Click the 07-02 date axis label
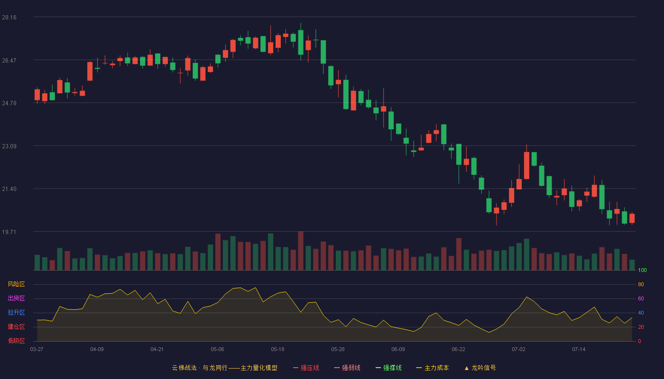This screenshot has height=379, width=664. click(x=518, y=349)
